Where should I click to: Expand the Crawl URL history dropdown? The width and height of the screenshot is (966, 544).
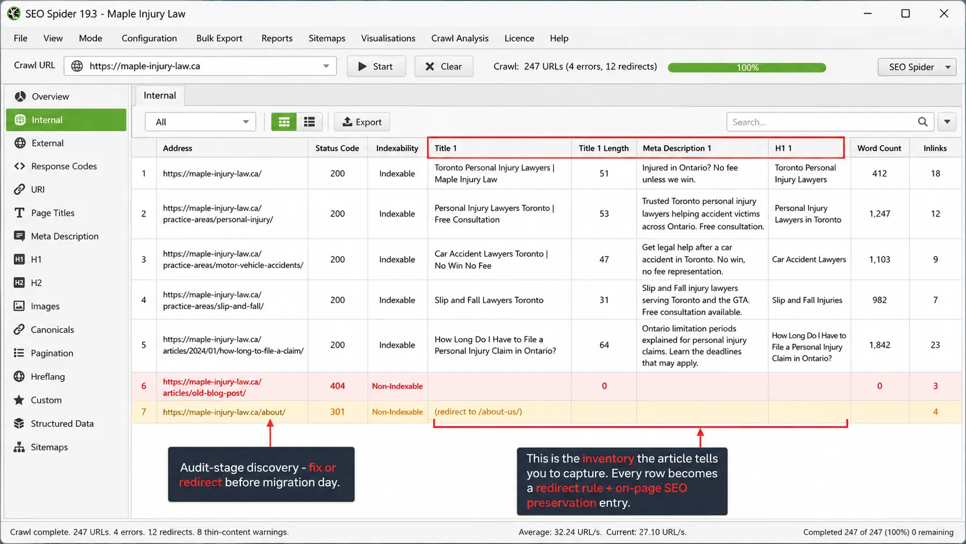326,66
